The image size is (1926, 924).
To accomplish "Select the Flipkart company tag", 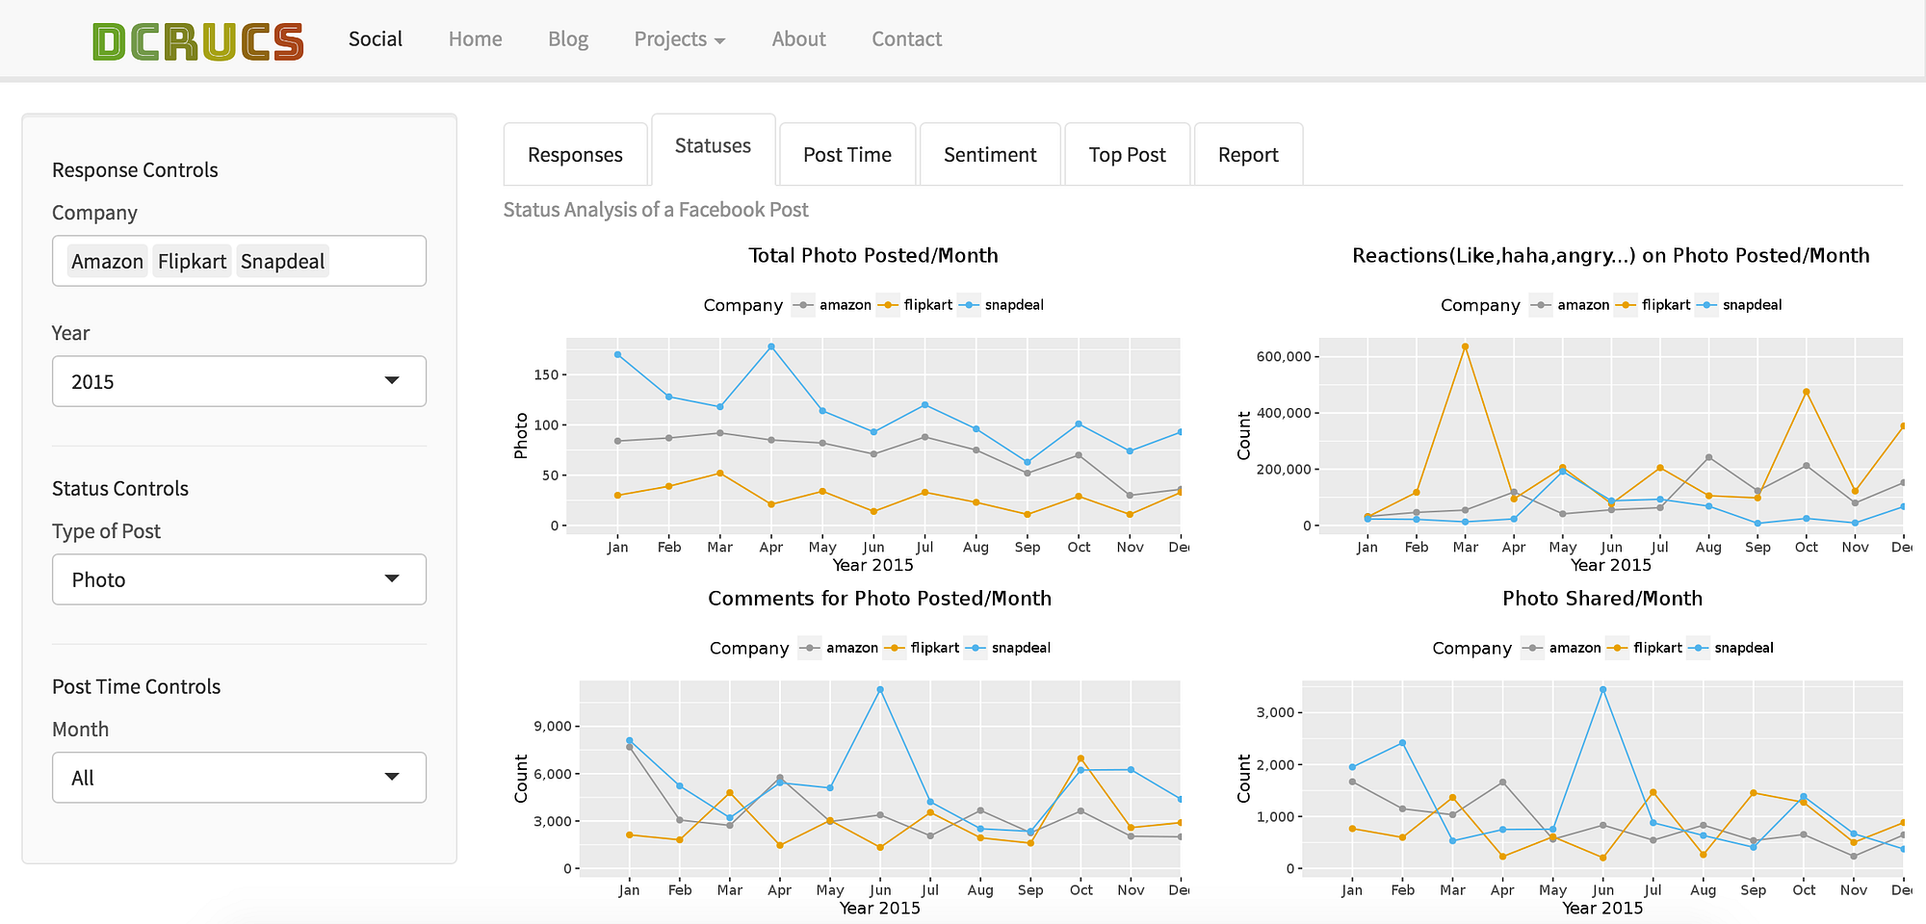I will click(x=192, y=262).
